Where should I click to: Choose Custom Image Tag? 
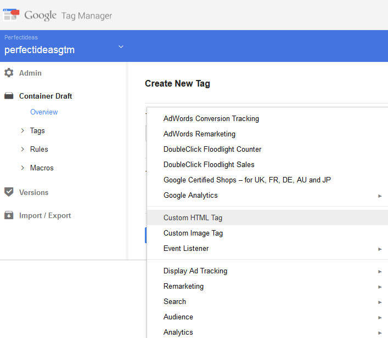click(x=267, y=233)
